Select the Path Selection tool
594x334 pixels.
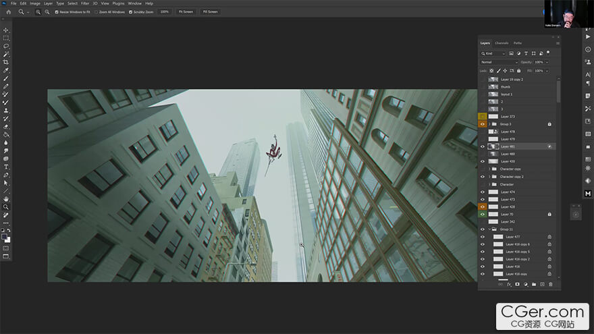click(x=5, y=183)
